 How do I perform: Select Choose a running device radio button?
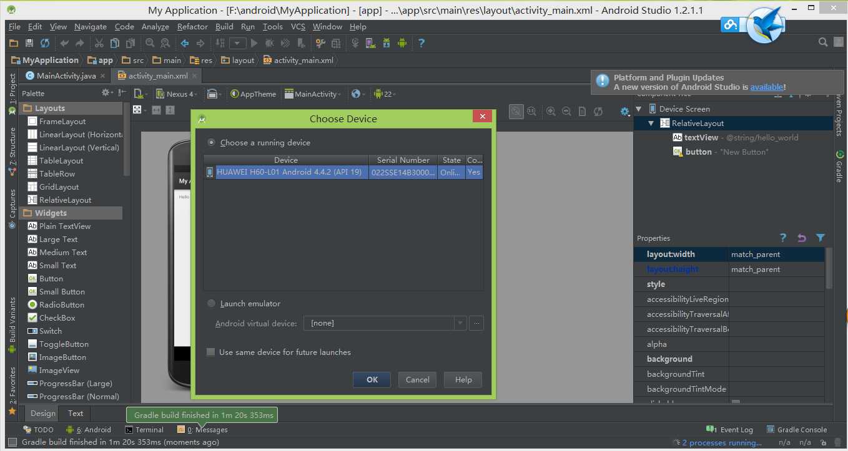coord(212,142)
